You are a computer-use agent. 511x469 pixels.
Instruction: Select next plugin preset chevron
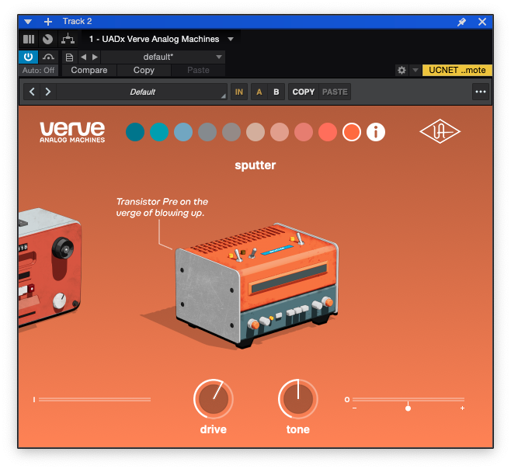[48, 92]
